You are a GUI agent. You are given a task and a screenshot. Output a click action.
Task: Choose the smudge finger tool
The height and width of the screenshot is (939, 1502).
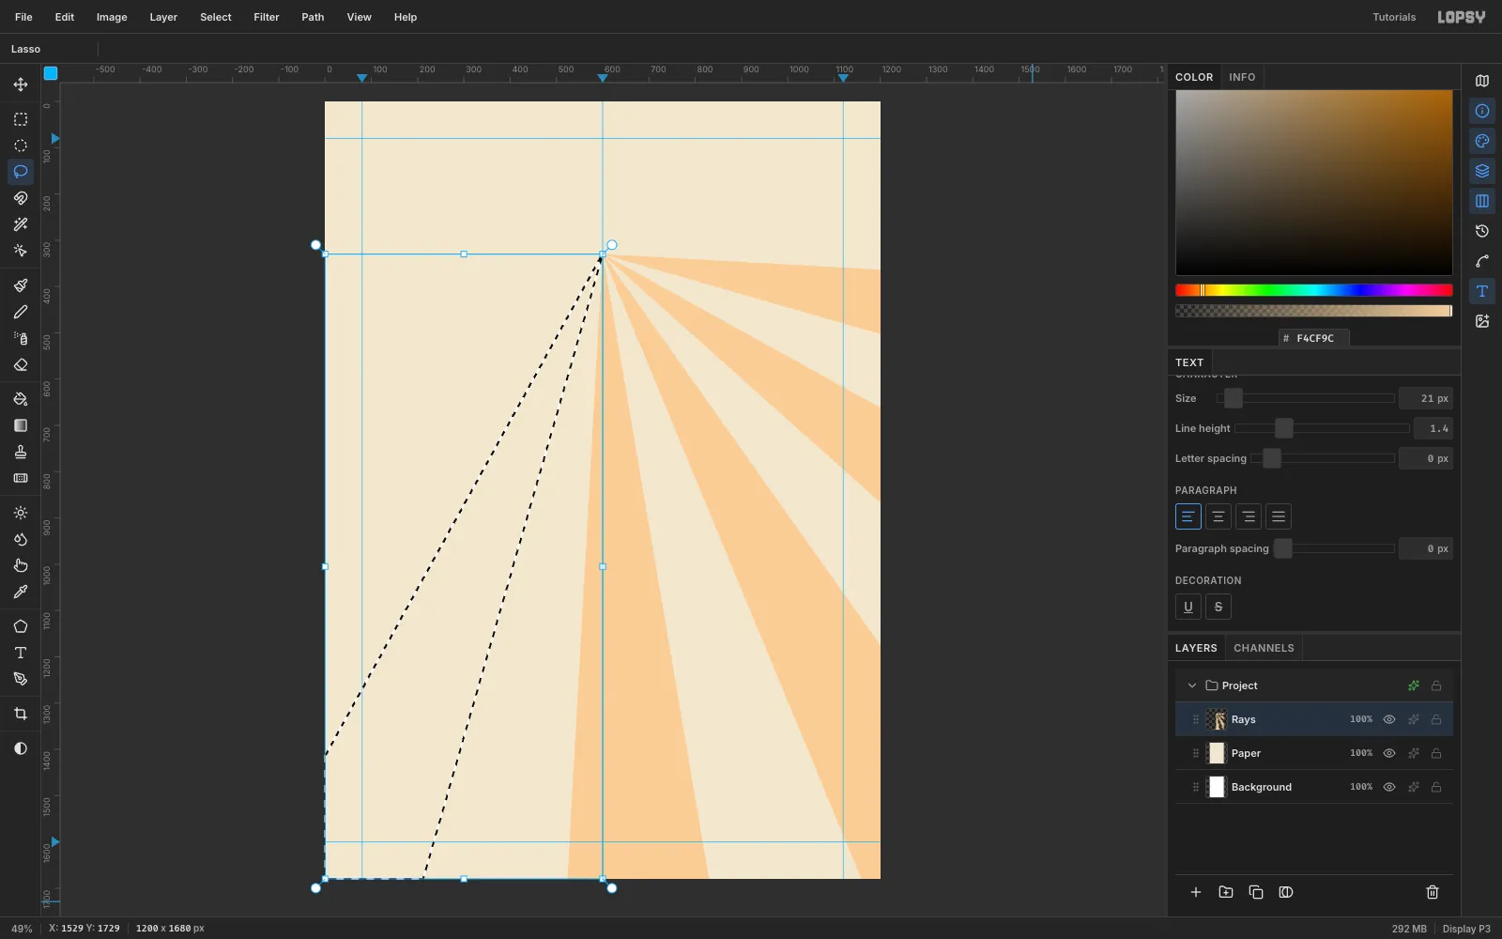tap(21, 565)
